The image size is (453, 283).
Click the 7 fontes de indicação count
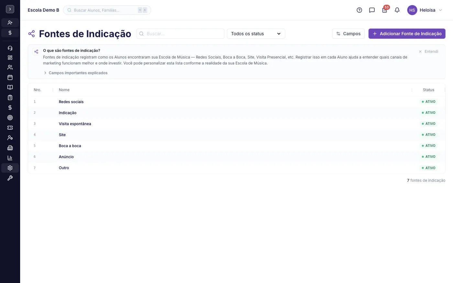click(x=426, y=180)
